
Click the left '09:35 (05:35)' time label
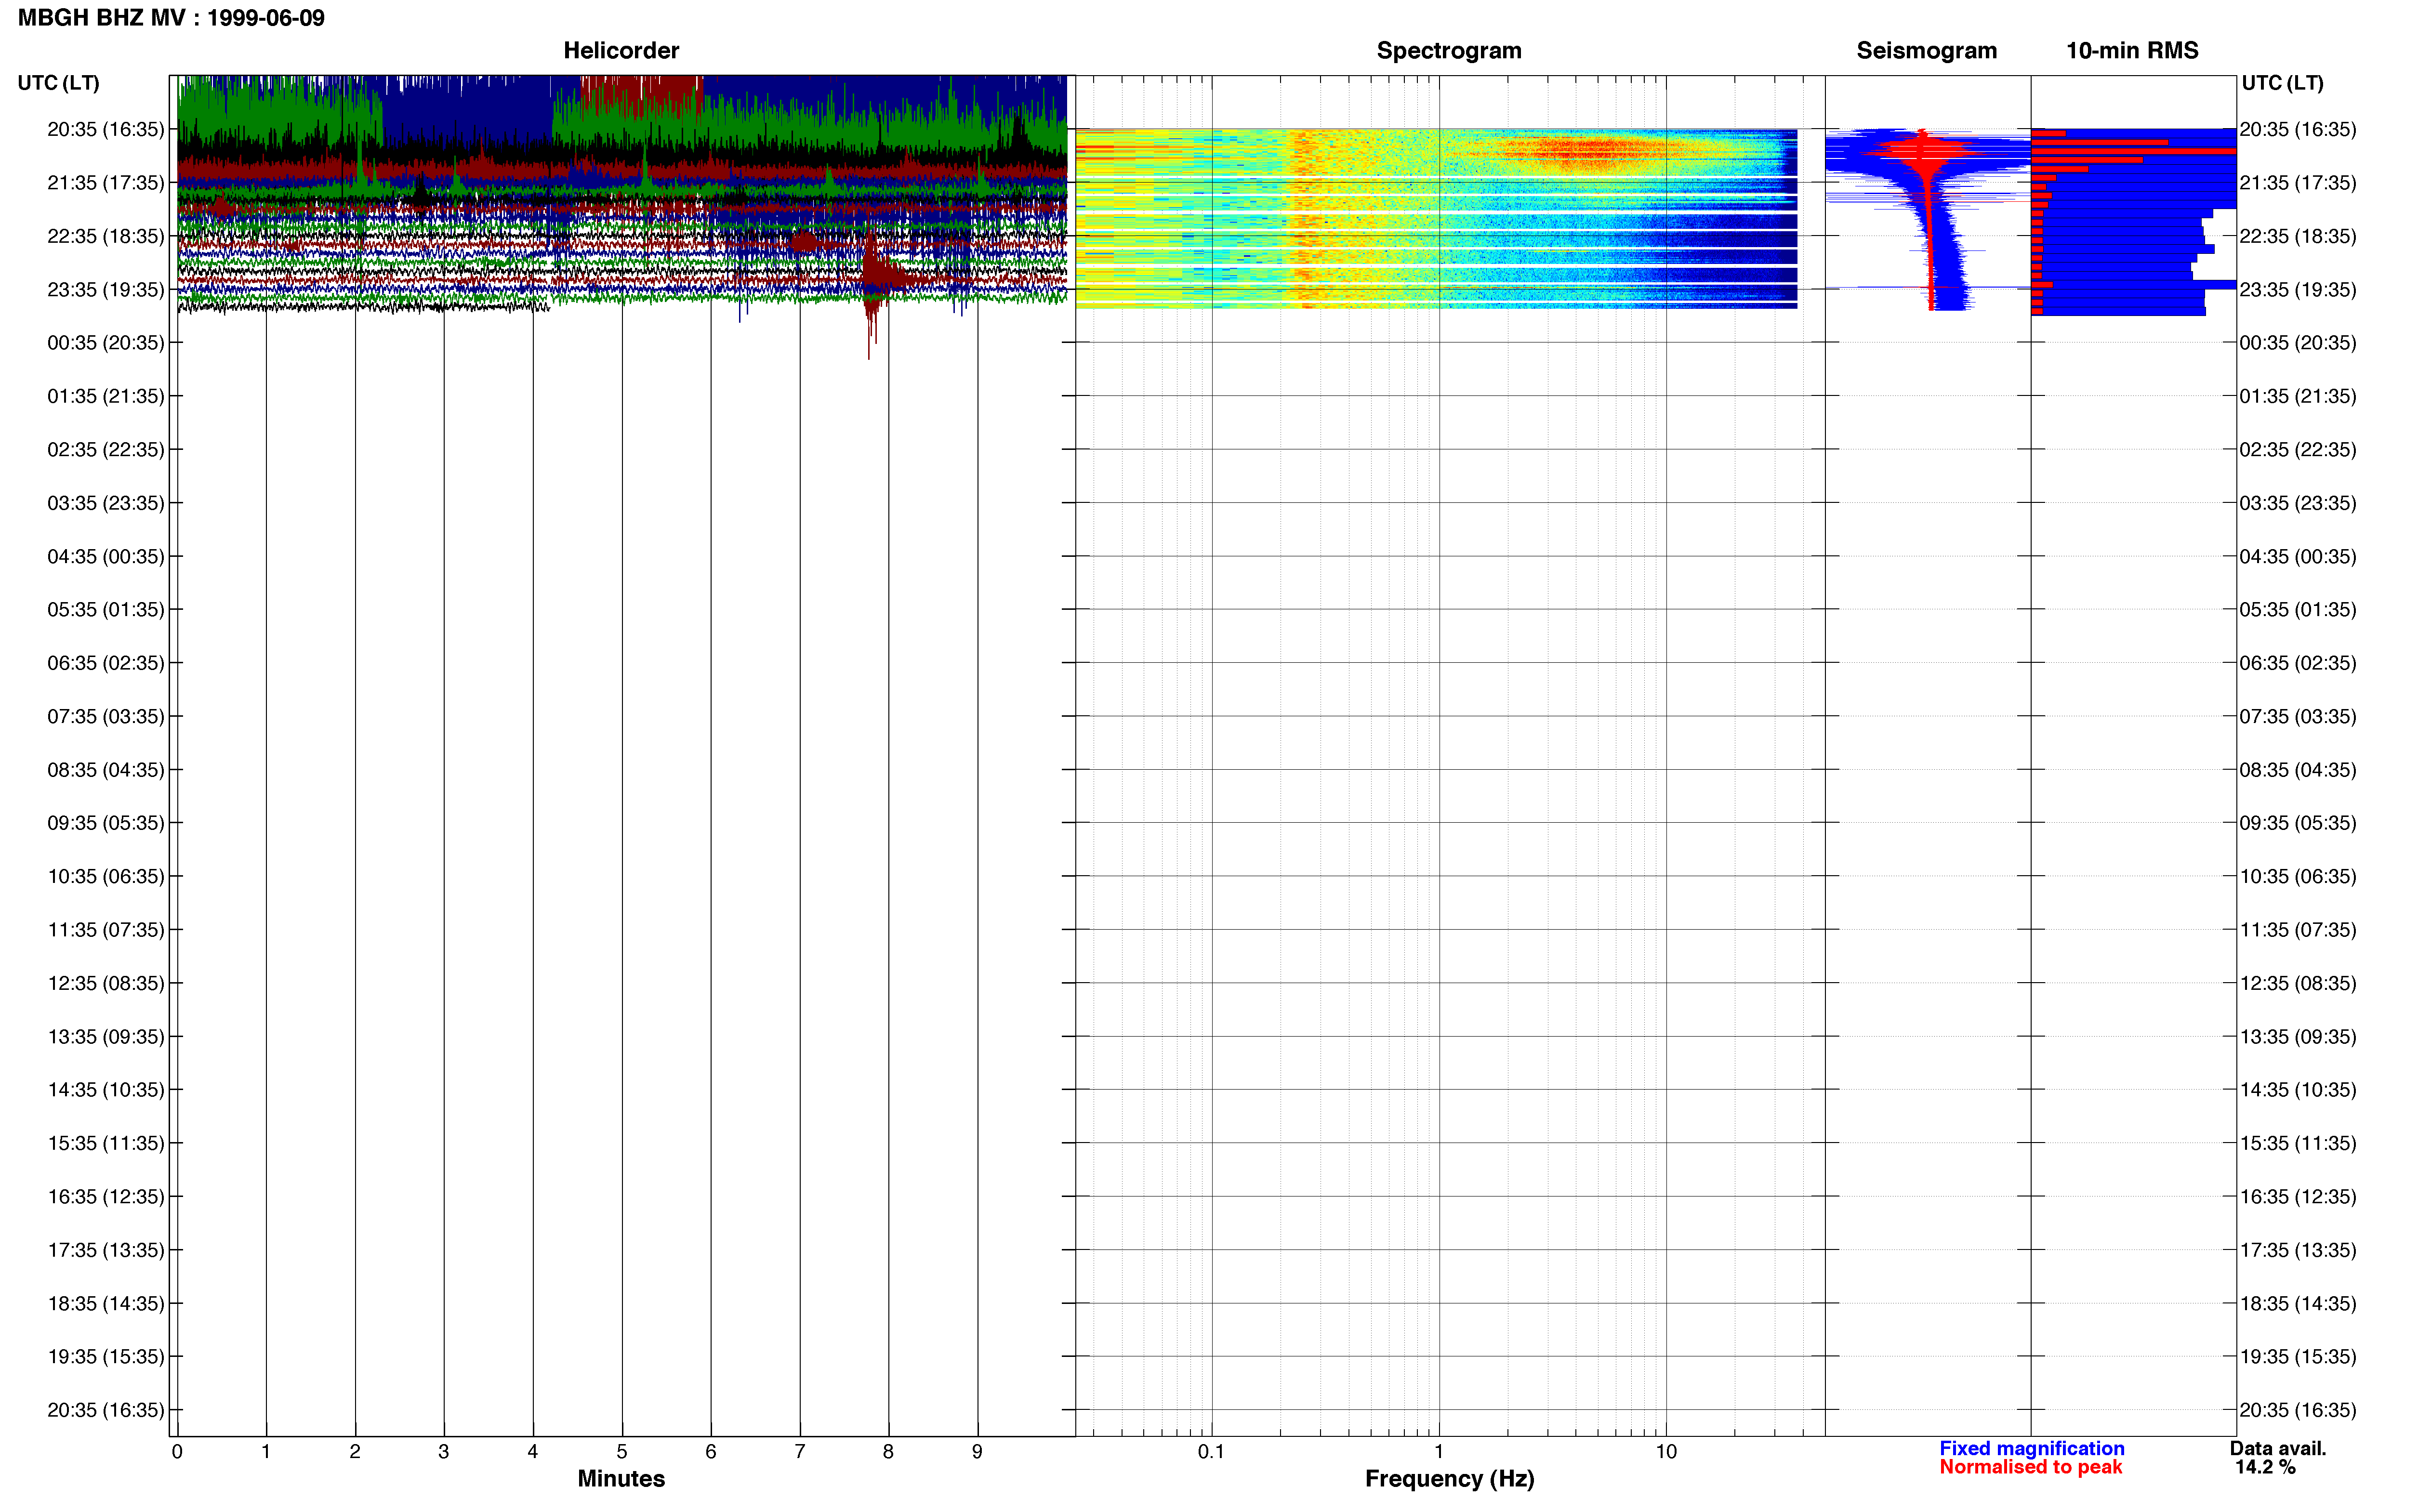(106, 823)
